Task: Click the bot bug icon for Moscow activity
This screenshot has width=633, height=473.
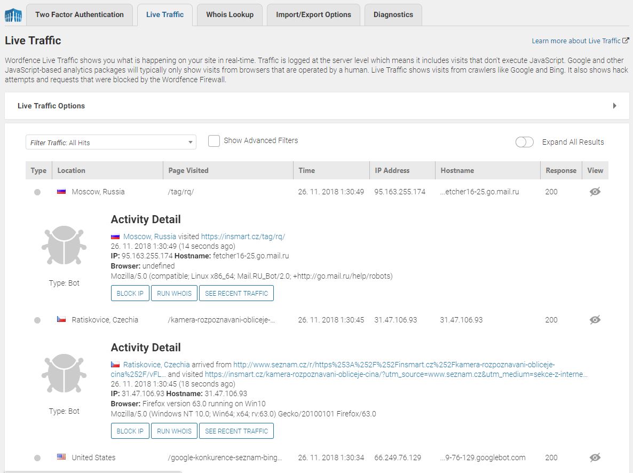Action: pos(64,245)
